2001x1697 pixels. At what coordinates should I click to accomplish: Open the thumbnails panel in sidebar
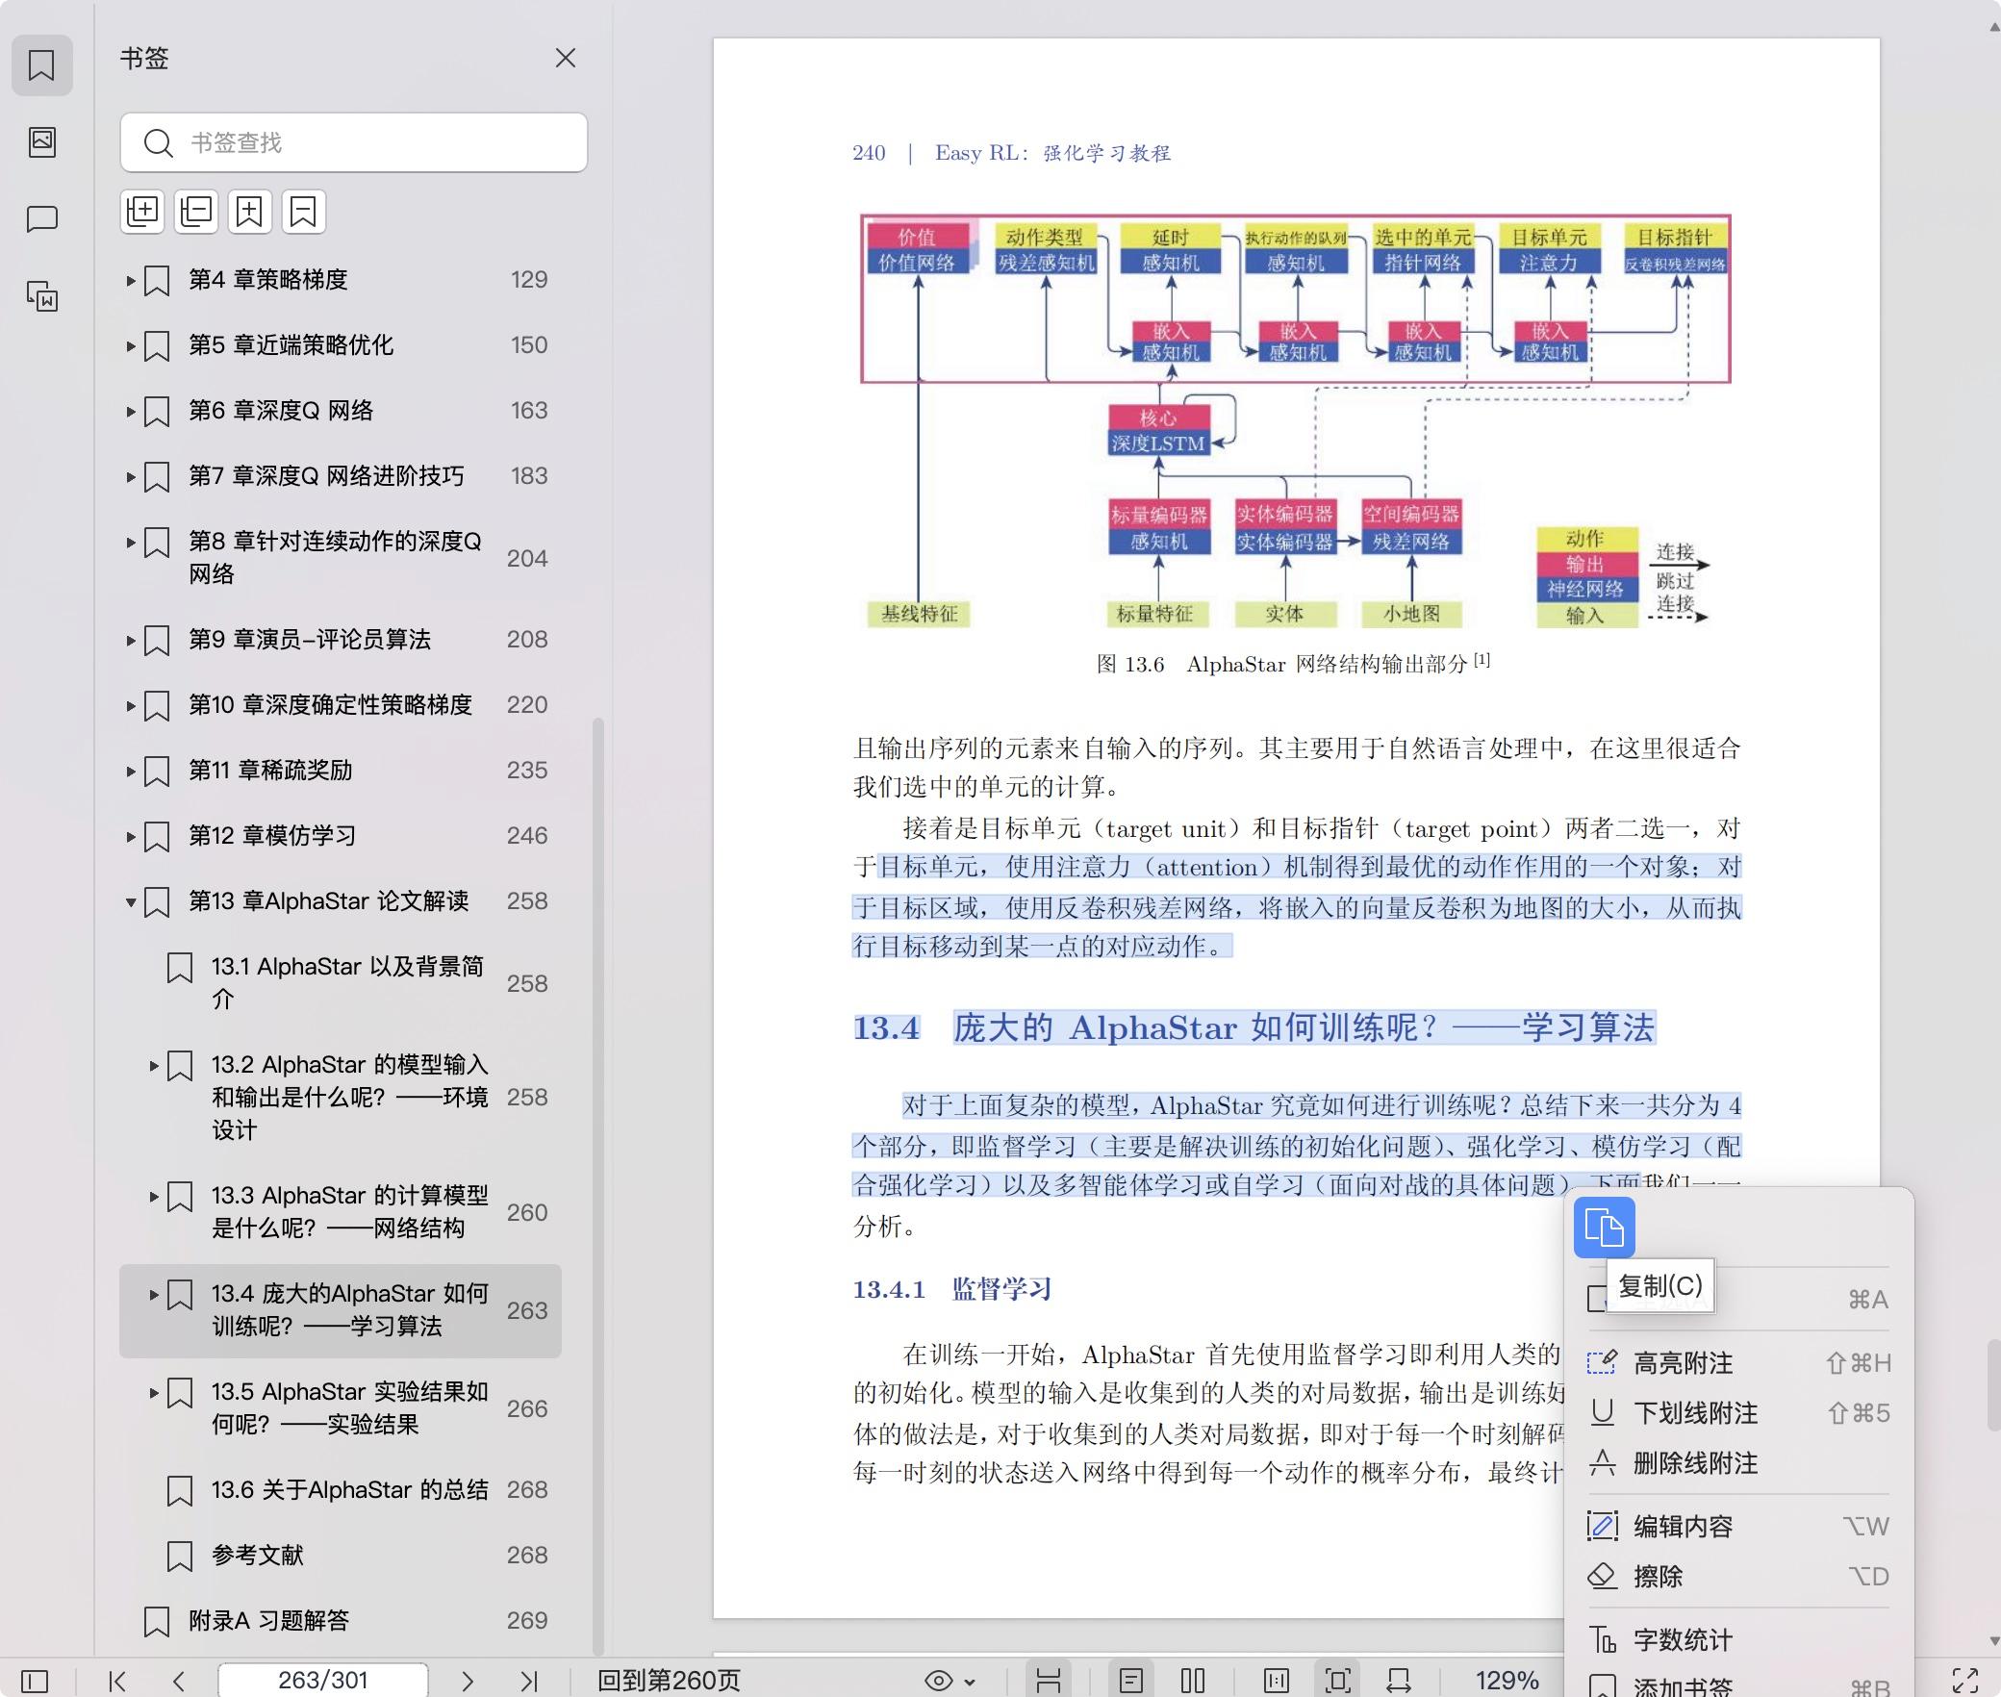pos(41,142)
